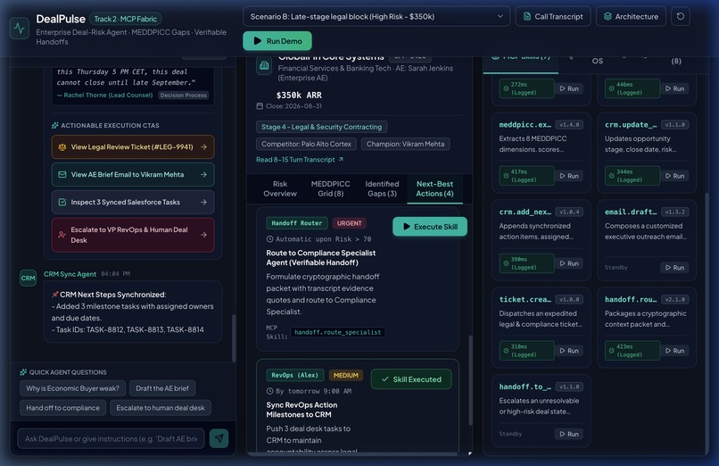The height and width of the screenshot is (466, 719).
Task: Click the MEDIUM priority badge
Action: point(346,375)
